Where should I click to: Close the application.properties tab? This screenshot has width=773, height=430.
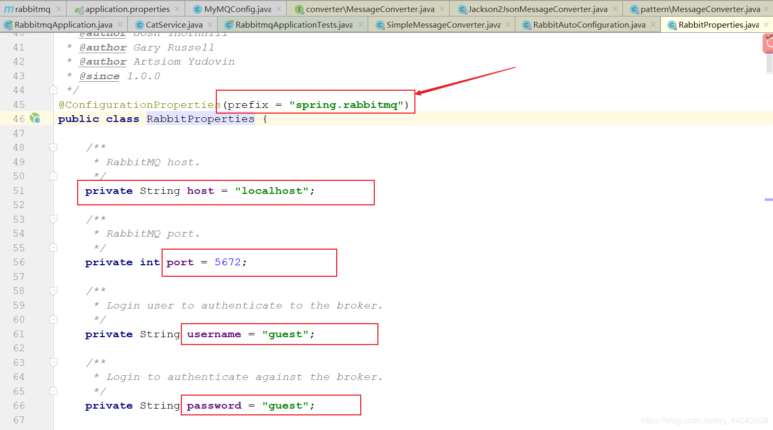177,9
